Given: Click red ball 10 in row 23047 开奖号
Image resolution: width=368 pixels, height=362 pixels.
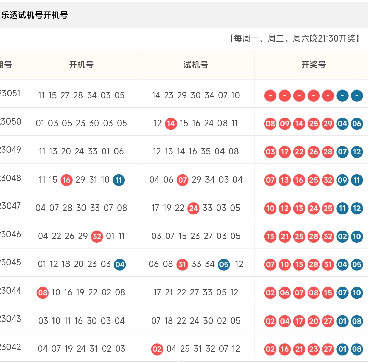Looking at the screenshot, I should [x=270, y=208].
